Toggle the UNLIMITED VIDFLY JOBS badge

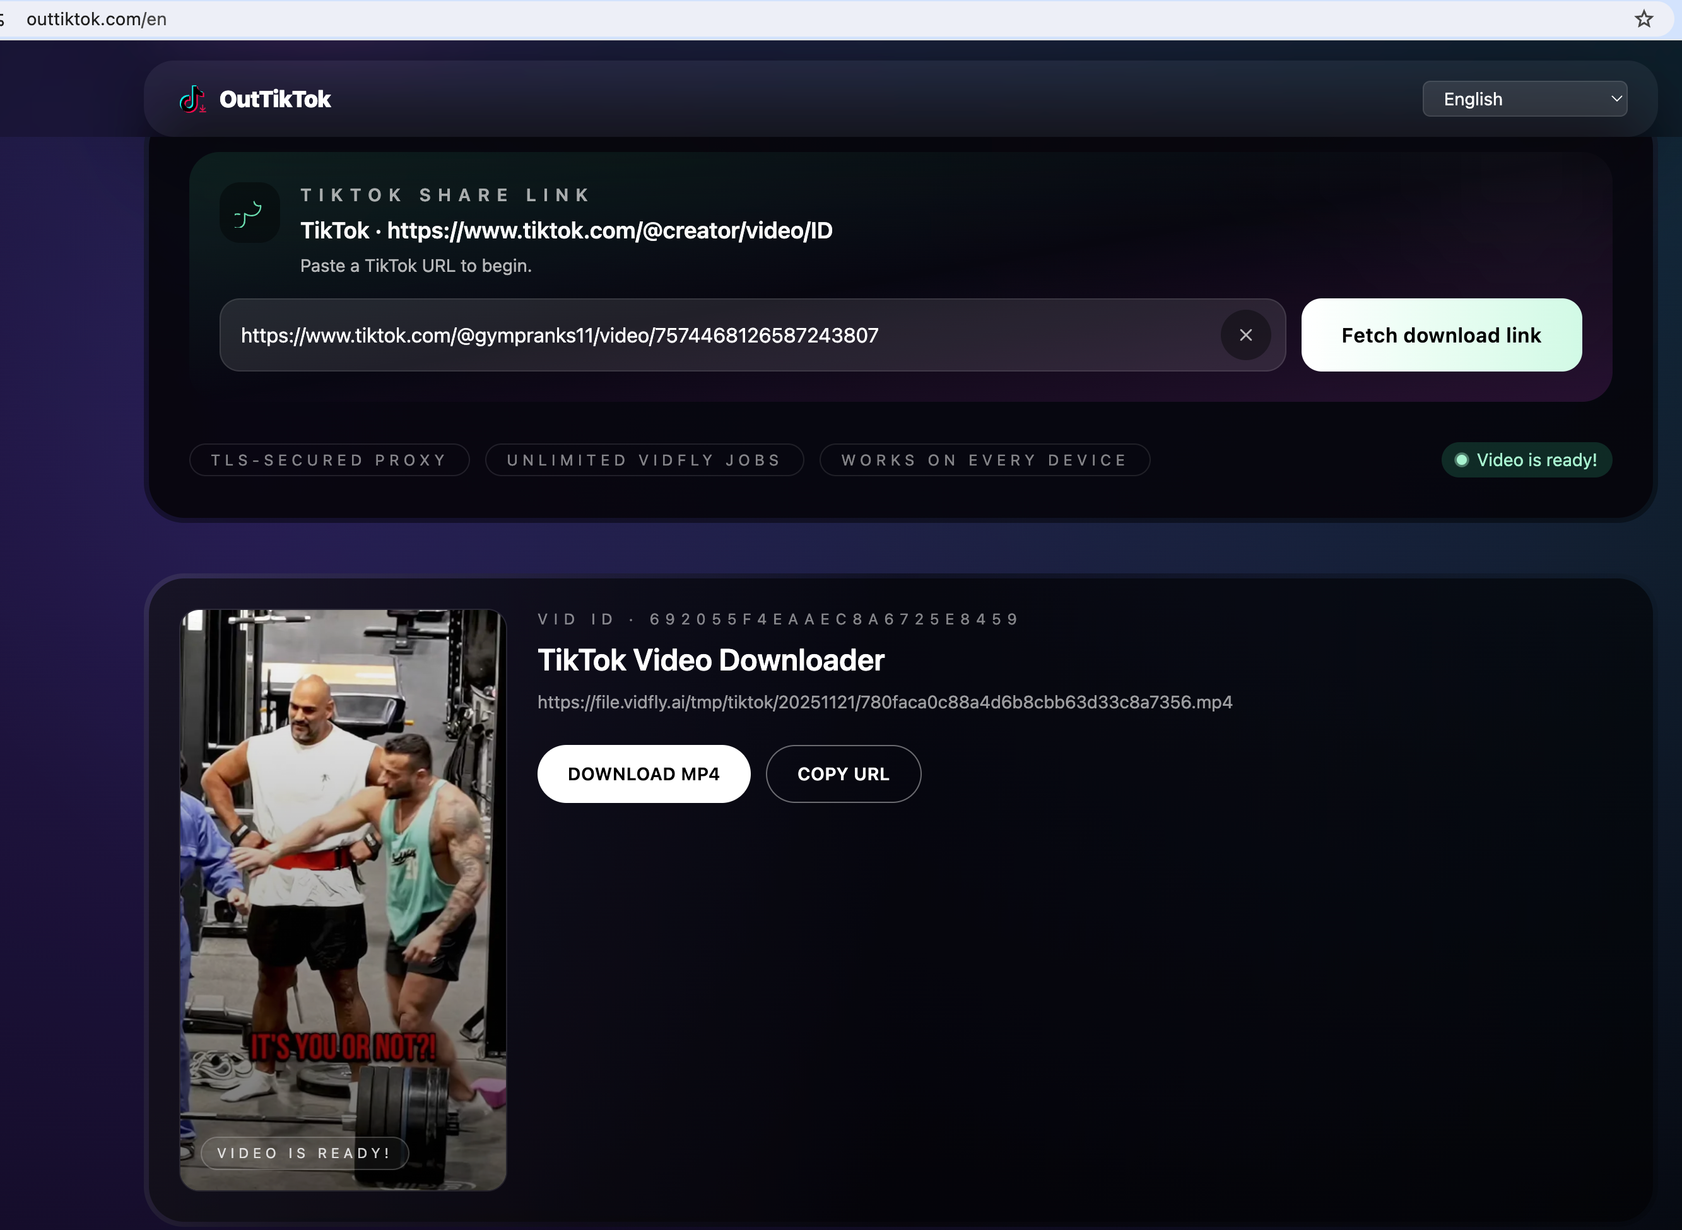point(644,459)
